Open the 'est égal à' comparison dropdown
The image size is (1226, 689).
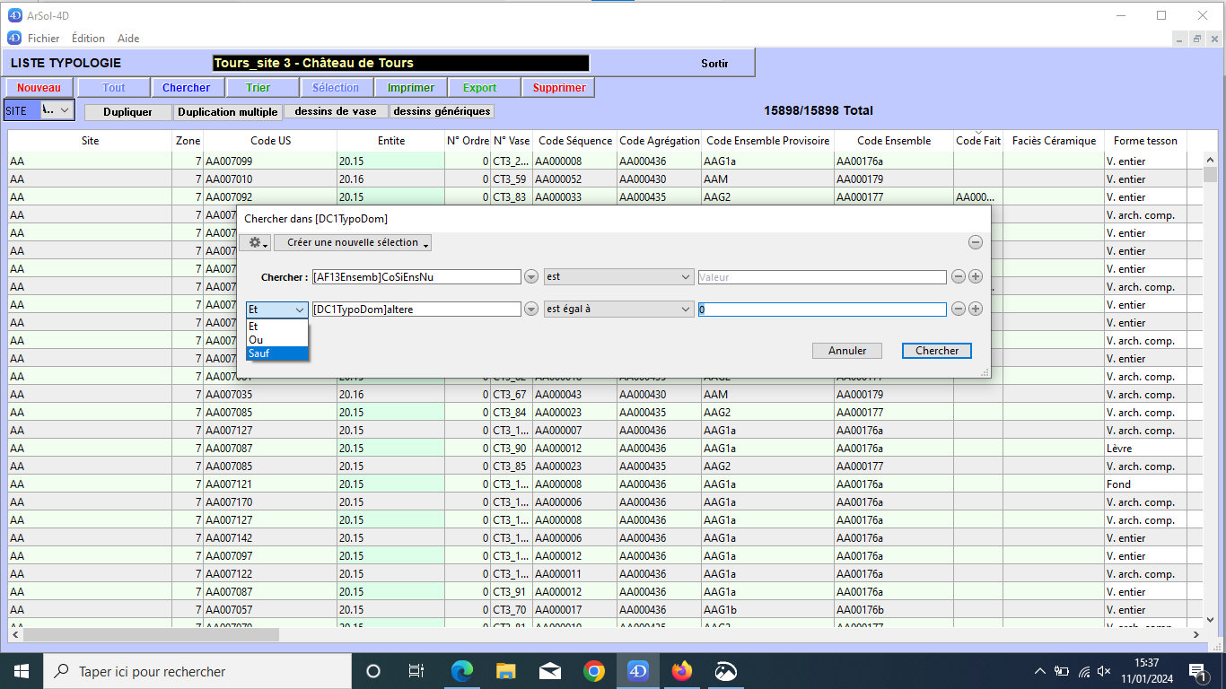point(619,309)
